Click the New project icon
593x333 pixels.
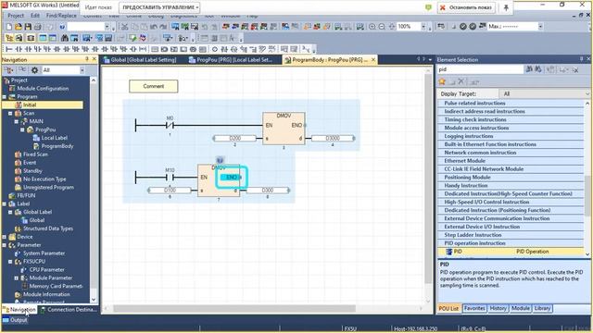pyautogui.click(x=9, y=27)
